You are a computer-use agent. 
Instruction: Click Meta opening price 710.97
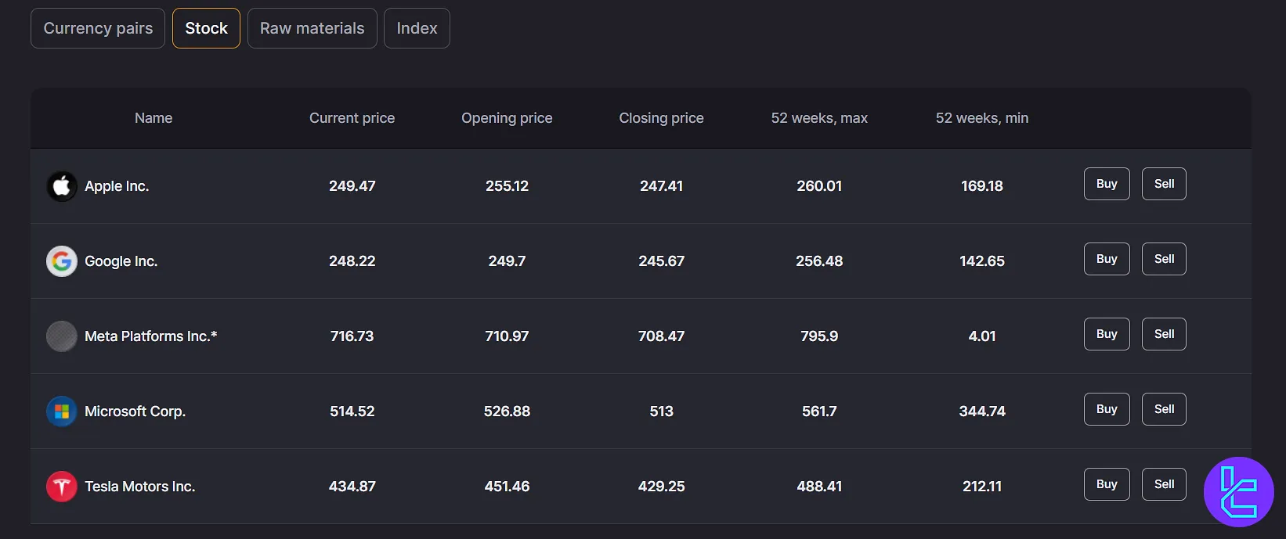point(507,336)
